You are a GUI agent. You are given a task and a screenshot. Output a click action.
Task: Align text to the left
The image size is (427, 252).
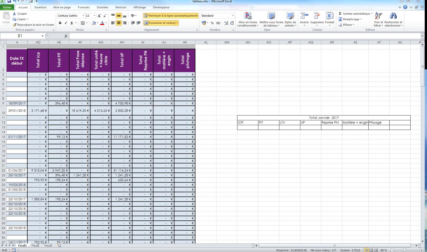(113, 23)
